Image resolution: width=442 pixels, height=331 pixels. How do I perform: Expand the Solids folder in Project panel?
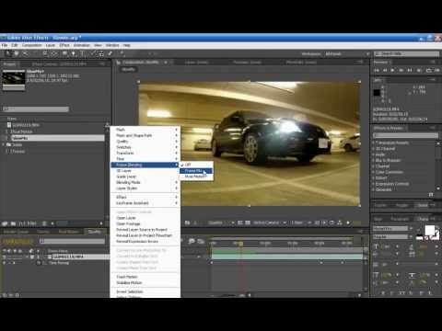(x=4, y=144)
